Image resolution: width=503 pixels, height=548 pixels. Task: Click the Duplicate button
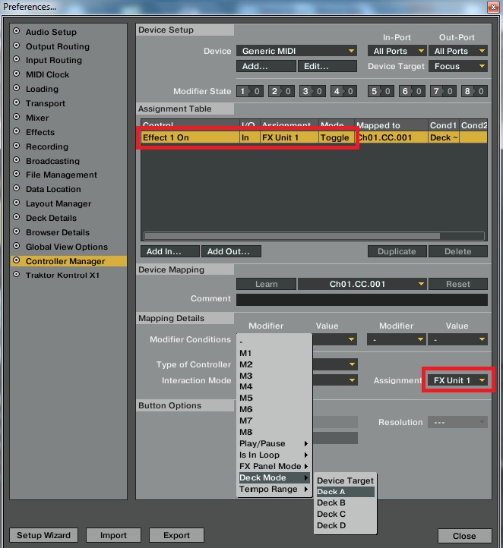tap(397, 251)
